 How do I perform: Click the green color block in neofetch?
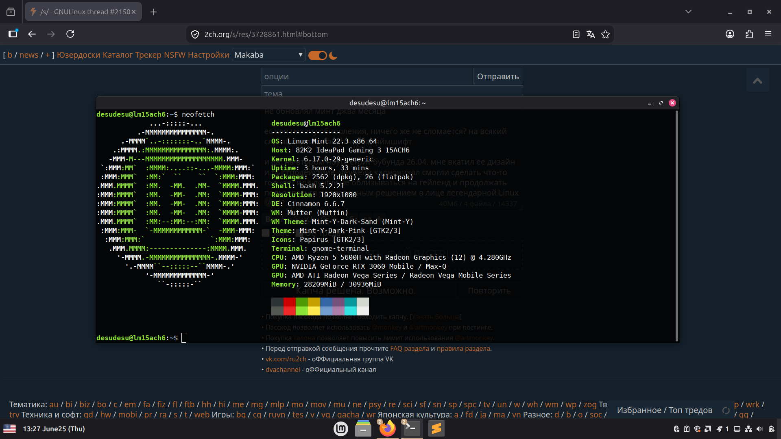302,302
